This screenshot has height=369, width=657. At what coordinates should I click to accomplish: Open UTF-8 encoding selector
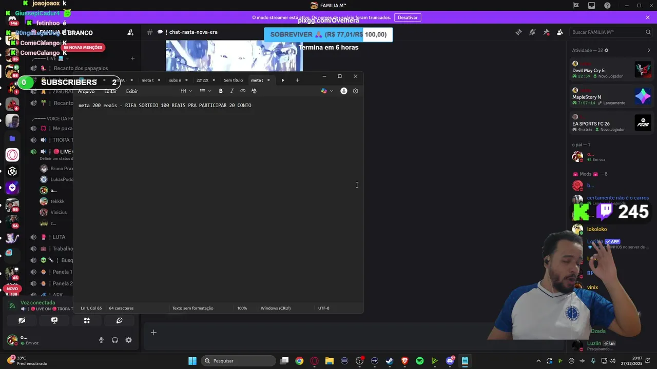(x=324, y=308)
